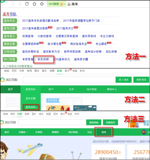Viewport: 150px width, 160px height.
Task: Click the 360问答 logo
Action: (x=8, y=122)
